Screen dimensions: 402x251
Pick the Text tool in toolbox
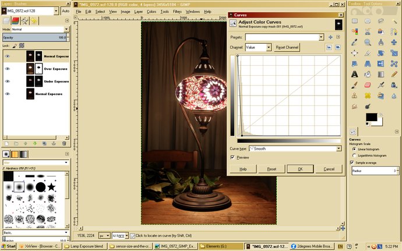pos(354,74)
